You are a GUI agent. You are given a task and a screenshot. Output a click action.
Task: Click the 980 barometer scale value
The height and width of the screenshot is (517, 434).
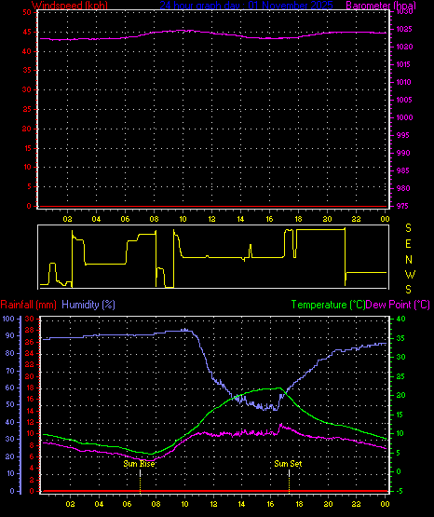[403, 188]
